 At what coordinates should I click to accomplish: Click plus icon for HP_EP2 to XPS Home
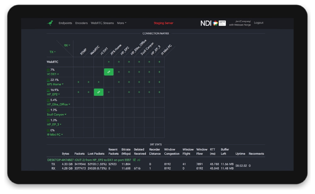click(x=109, y=92)
